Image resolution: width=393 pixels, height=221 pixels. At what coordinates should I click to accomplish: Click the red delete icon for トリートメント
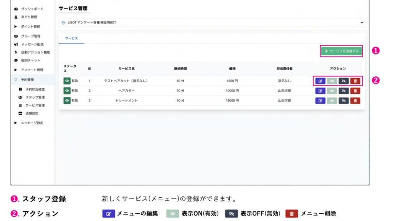click(355, 101)
